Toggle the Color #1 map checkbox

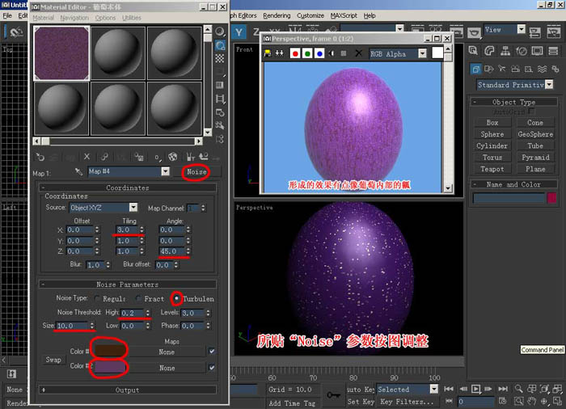pyautogui.click(x=212, y=351)
